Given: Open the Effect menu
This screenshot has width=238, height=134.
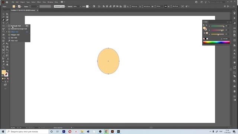Looking at the screenshot, I should pos(39,2).
